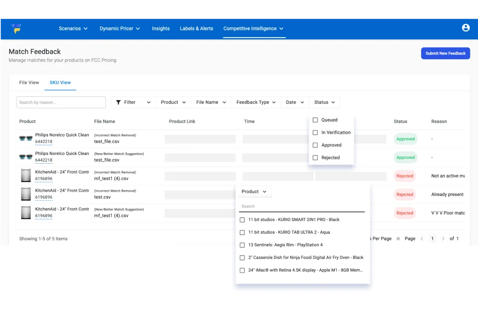Tick the In Verification checkbox
478x312 pixels.
point(315,132)
